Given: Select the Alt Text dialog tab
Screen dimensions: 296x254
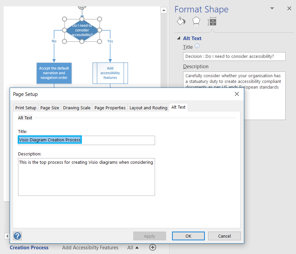Looking at the screenshot, I should tap(178, 107).
